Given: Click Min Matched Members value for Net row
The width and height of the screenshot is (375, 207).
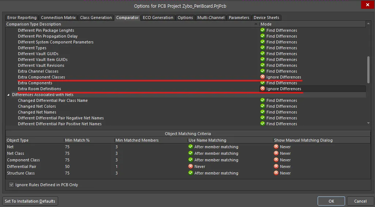Looking at the screenshot, I should [117, 147].
